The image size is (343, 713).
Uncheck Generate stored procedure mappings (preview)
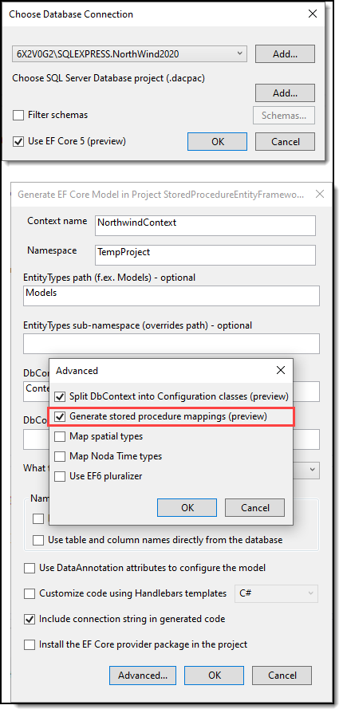pos(60,416)
